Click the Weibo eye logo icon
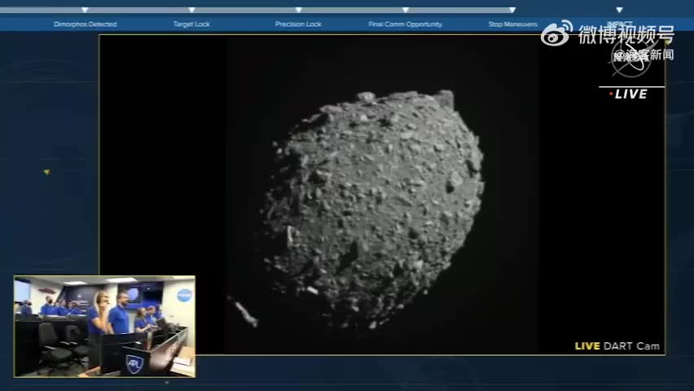This screenshot has width=694, height=391. (x=557, y=33)
